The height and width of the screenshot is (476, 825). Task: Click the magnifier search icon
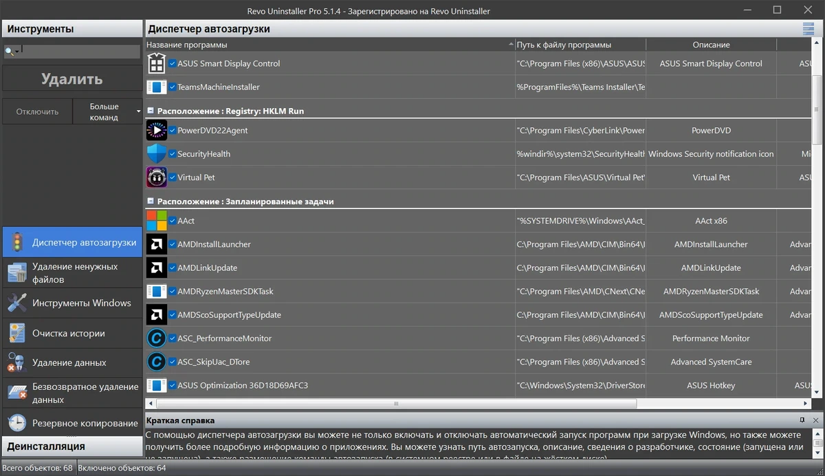[x=9, y=52]
